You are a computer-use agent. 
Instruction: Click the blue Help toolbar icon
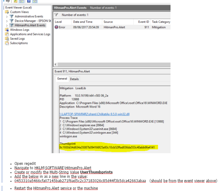(x=29, y=1)
